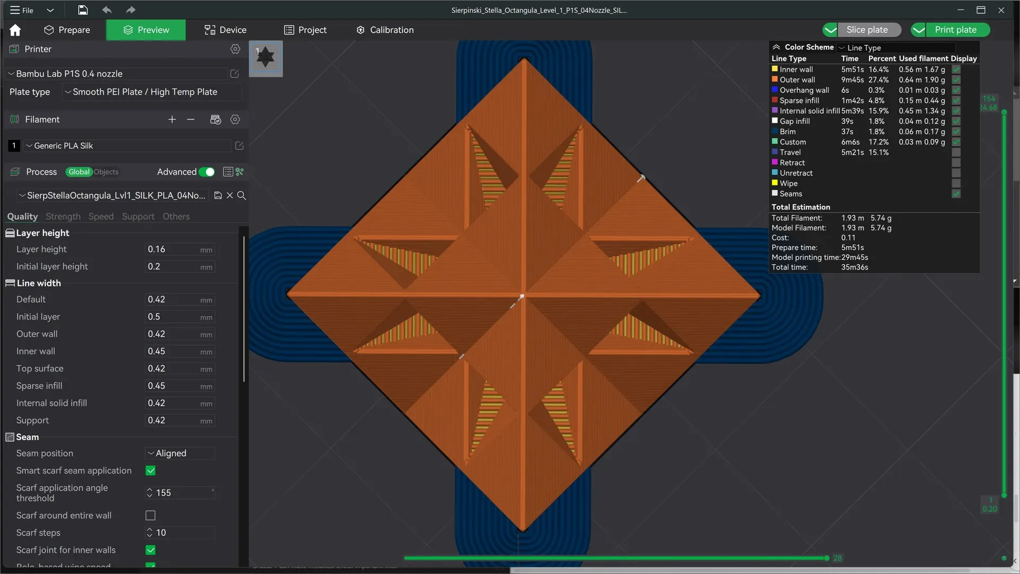Open printer settings gear icon
The image size is (1020, 574).
[x=235, y=49]
